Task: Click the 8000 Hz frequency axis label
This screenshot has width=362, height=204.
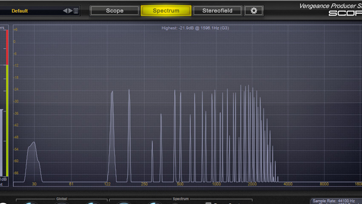Action: (x=324, y=184)
